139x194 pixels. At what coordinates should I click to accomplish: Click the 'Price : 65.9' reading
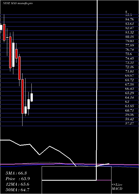click(18, 179)
